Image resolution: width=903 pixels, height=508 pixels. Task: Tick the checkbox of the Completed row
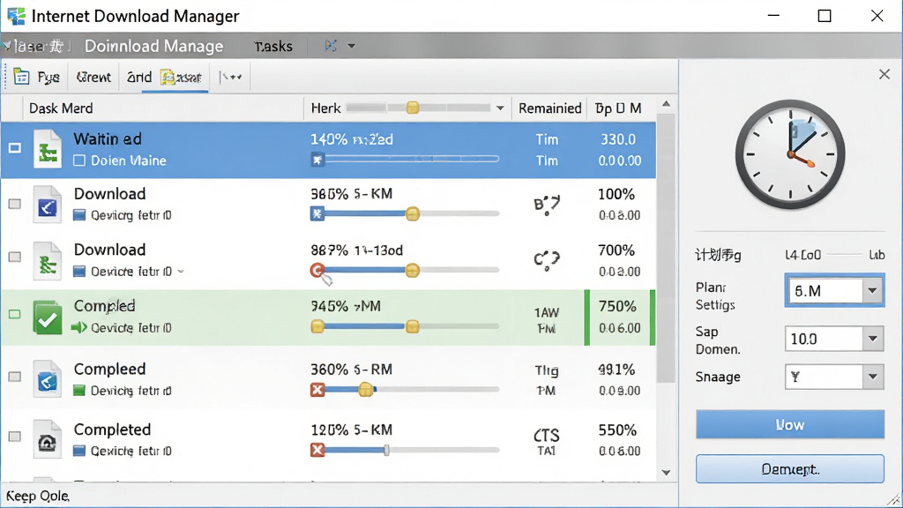[14, 437]
